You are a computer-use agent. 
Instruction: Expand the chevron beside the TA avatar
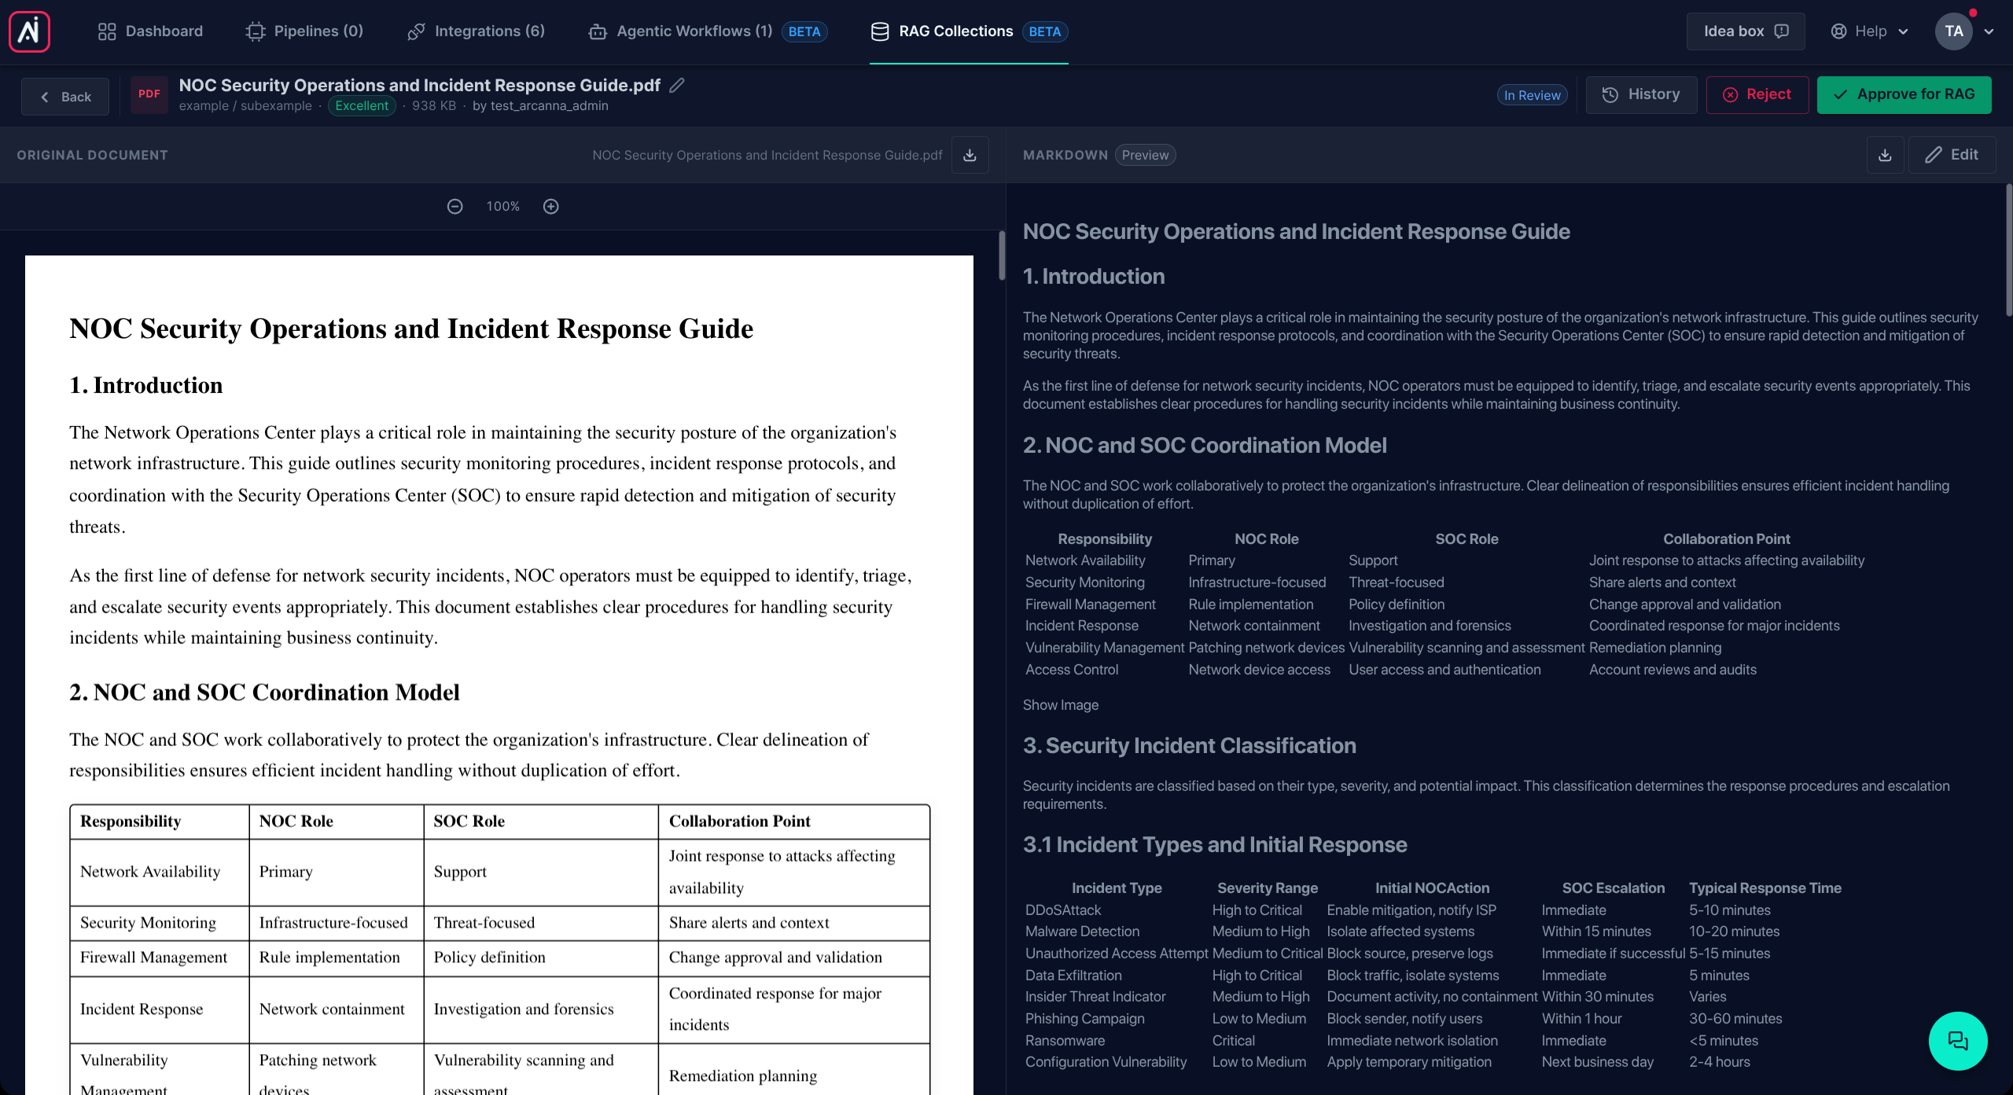[x=1989, y=32]
